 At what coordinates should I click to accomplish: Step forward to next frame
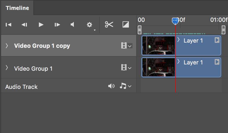pos(57,25)
